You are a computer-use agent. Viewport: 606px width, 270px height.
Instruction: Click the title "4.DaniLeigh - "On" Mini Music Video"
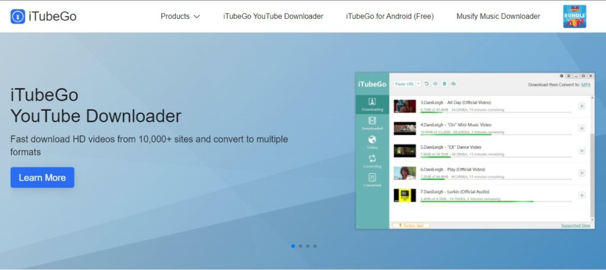(x=456, y=125)
